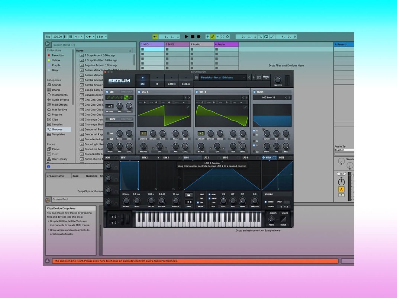397x298 pixels.
Task: Open the Drums category
Action: click(56, 90)
